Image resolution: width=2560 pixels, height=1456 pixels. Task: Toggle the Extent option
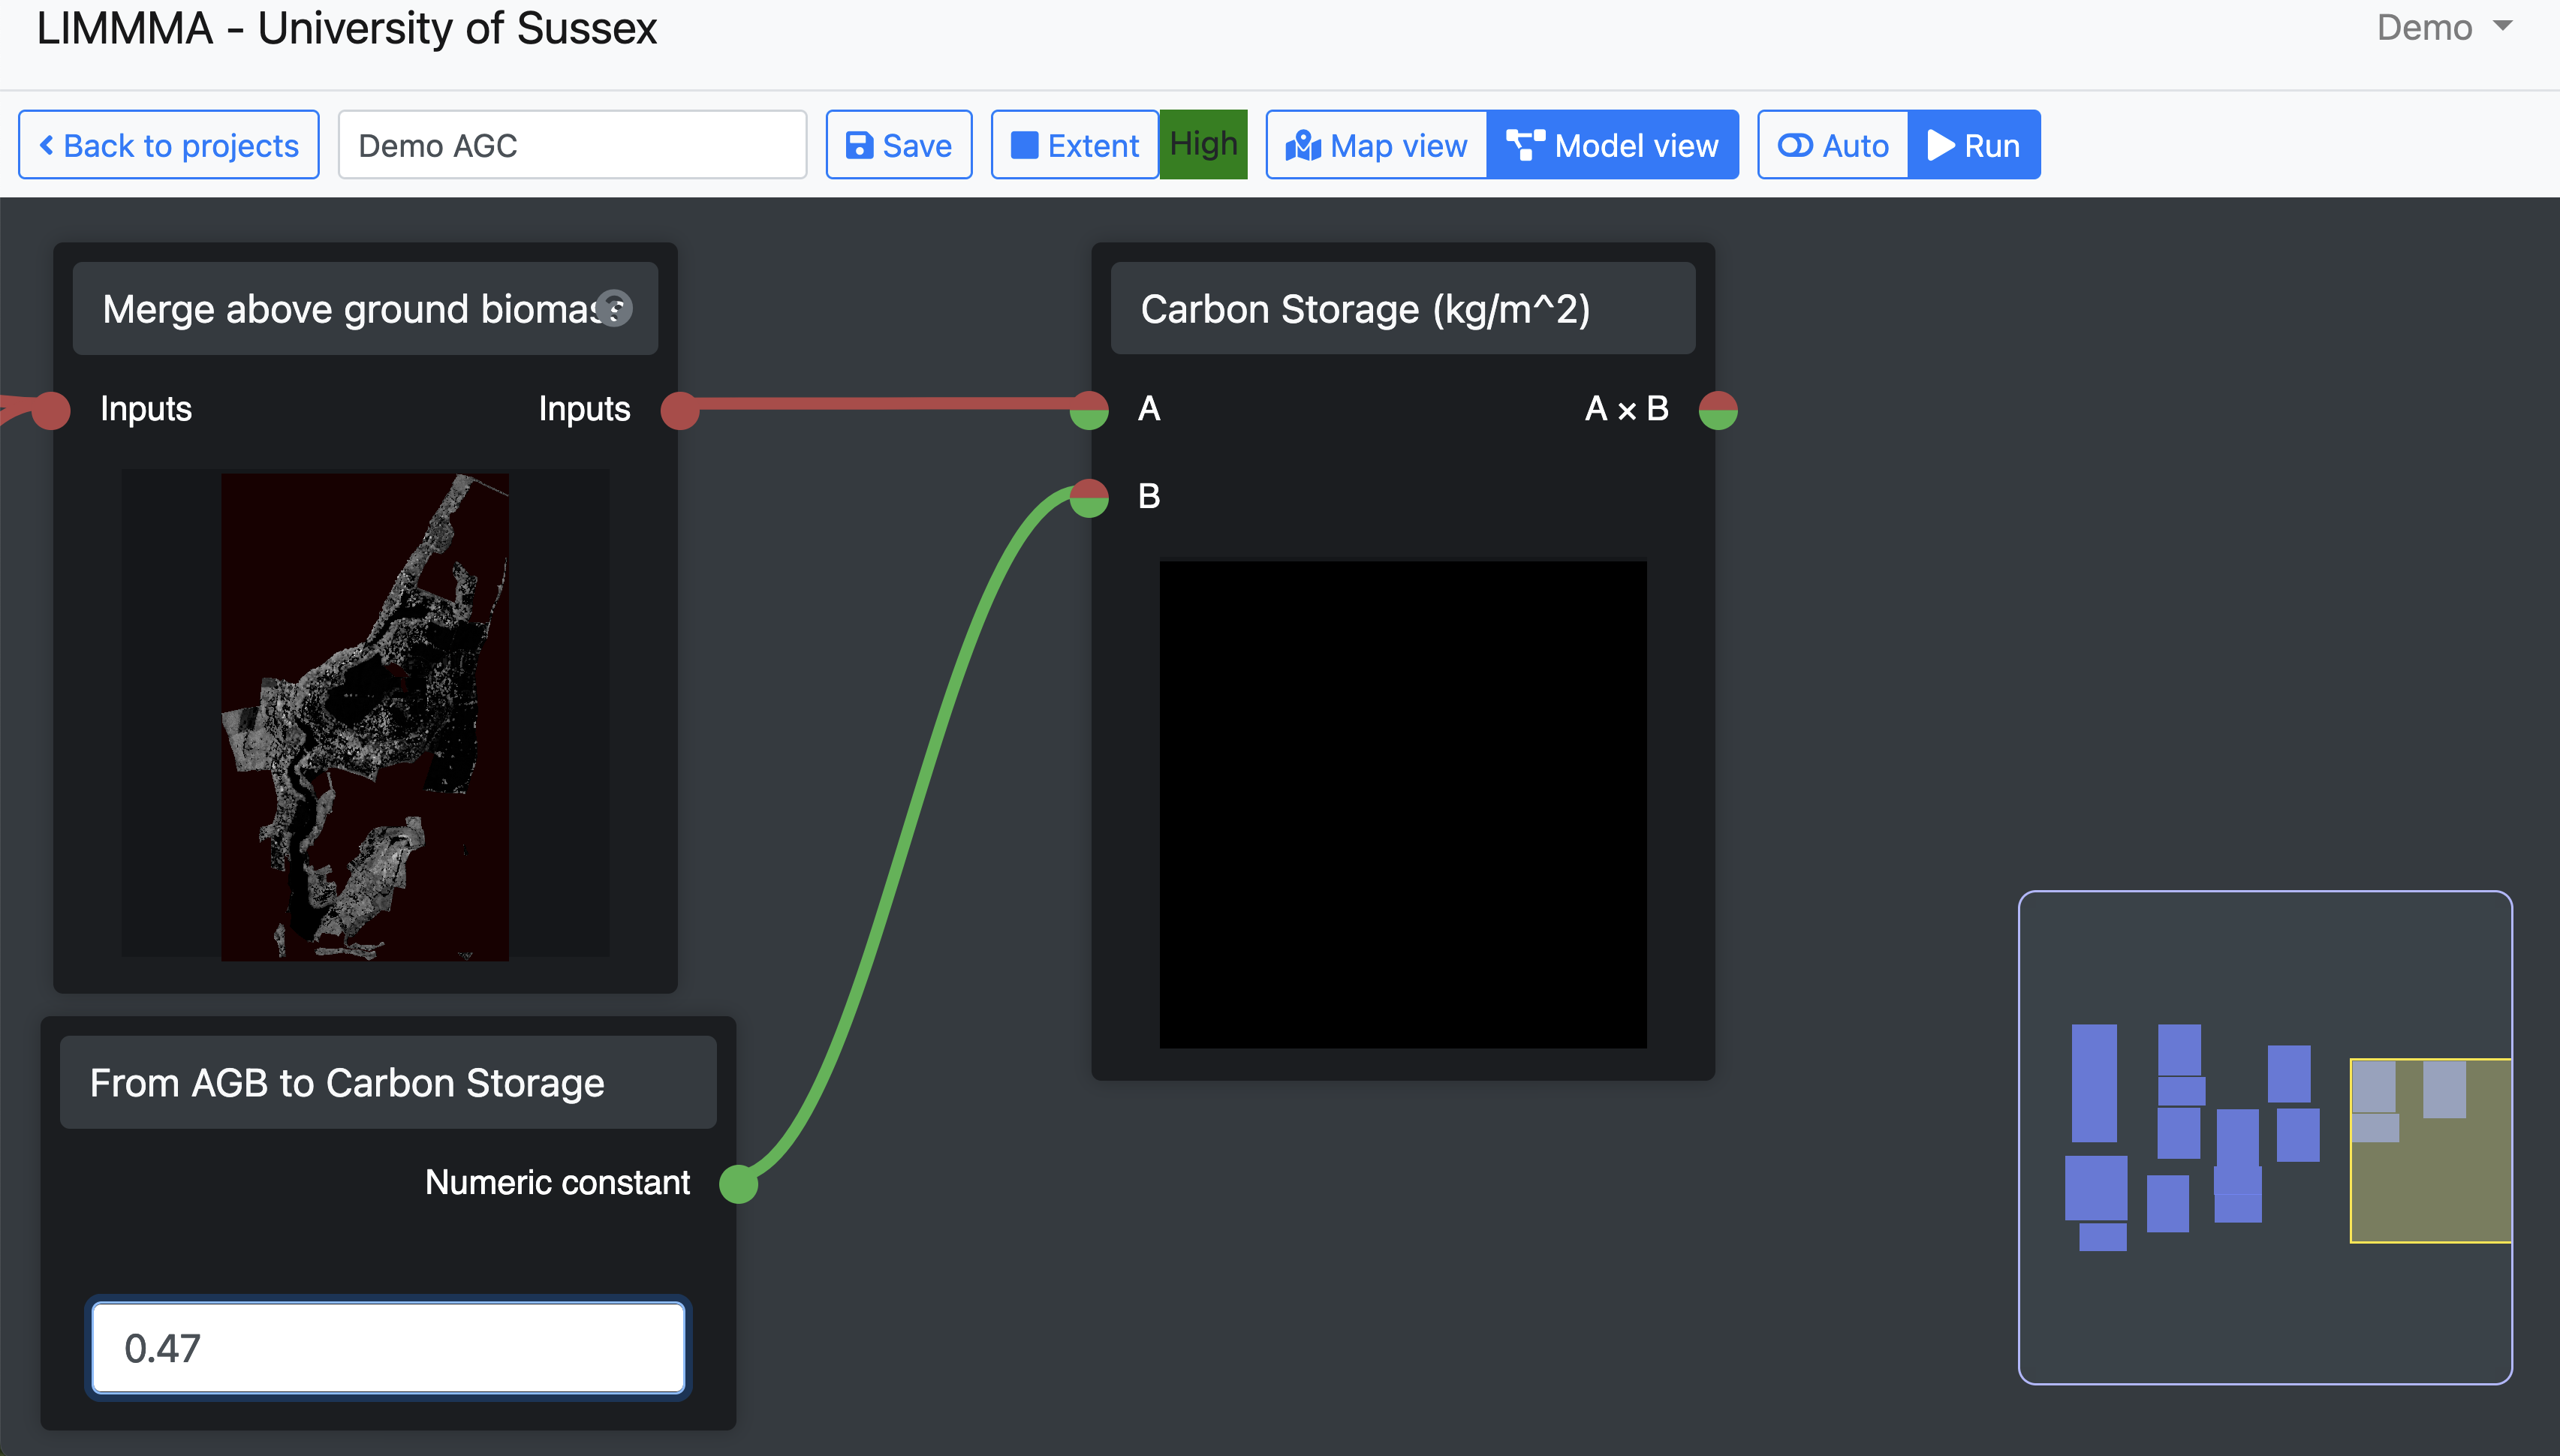tap(1075, 145)
